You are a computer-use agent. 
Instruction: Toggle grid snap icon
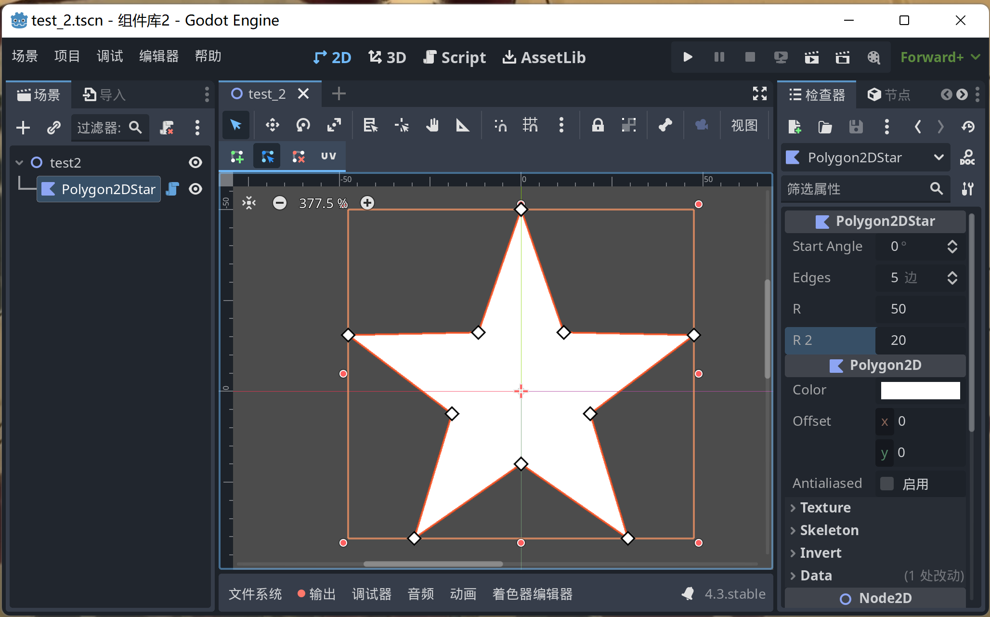tap(530, 125)
